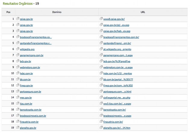Follow the bb.com.br/portal...%3D177 URL link
The image size is (190, 133).
(118, 80)
